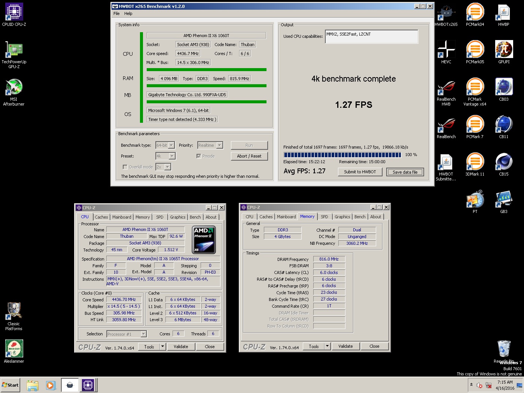The image size is (524, 393).
Task: Open the media player taskbar icon
Action: tap(51, 385)
